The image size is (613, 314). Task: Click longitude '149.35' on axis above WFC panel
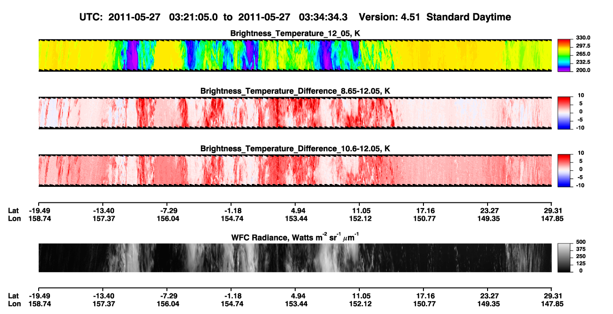pyautogui.click(x=488, y=218)
